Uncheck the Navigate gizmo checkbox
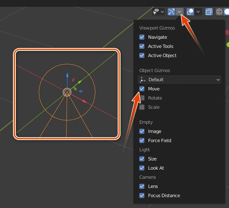 pos(142,37)
